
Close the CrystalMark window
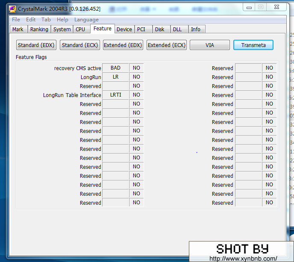tap(276, 7)
